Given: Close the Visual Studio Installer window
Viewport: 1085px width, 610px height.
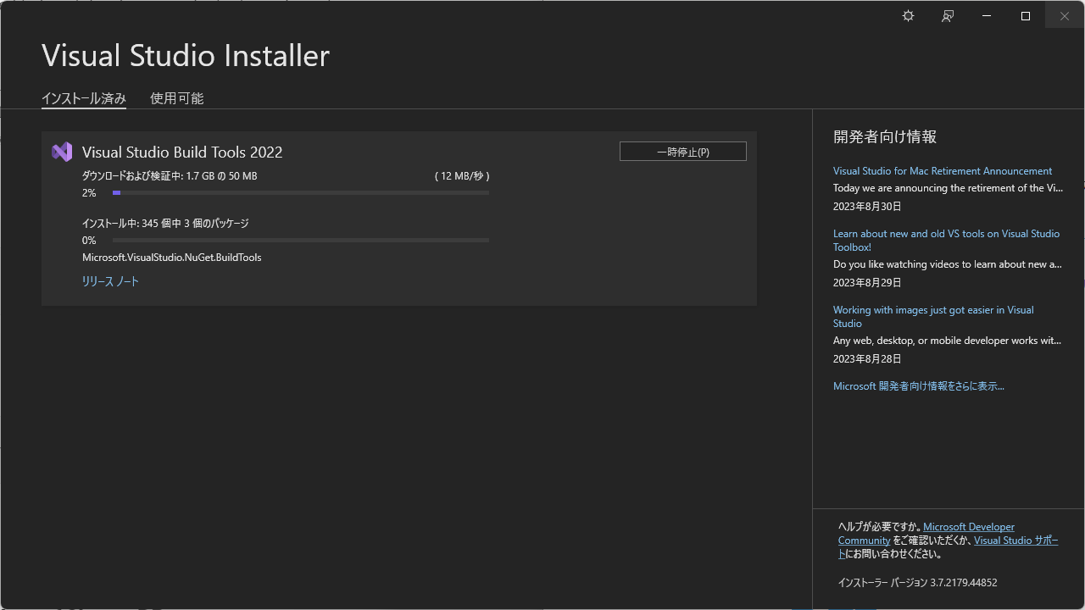Looking at the screenshot, I should point(1065,16).
